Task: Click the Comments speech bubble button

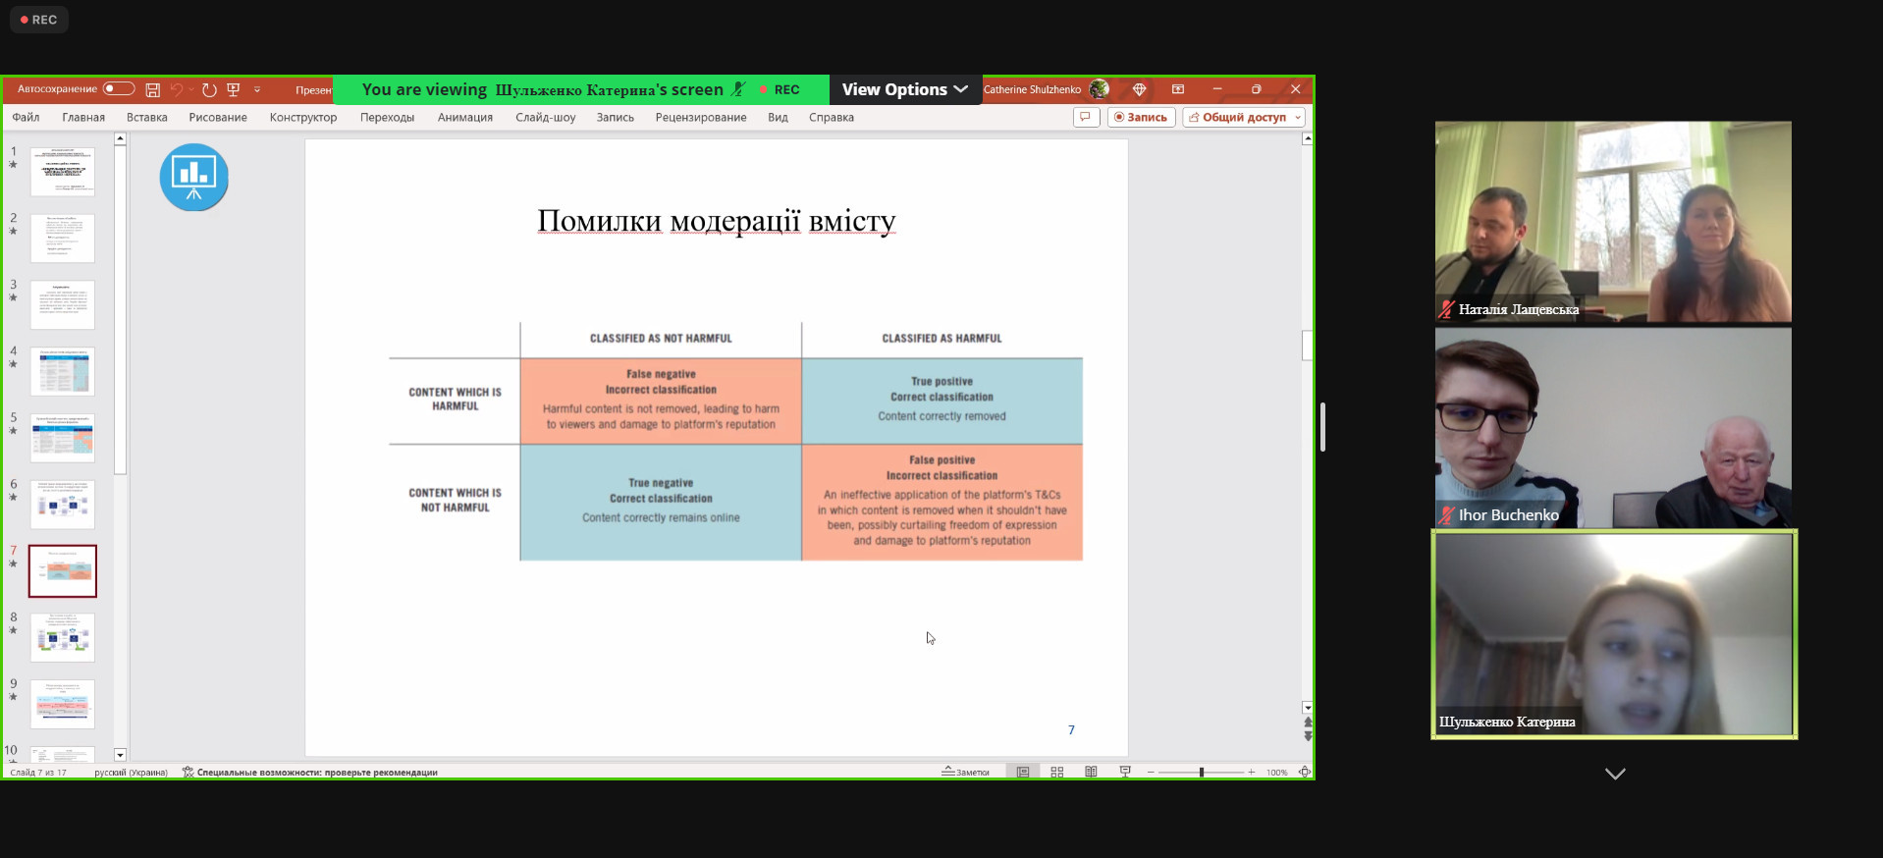Action: coord(1086,117)
